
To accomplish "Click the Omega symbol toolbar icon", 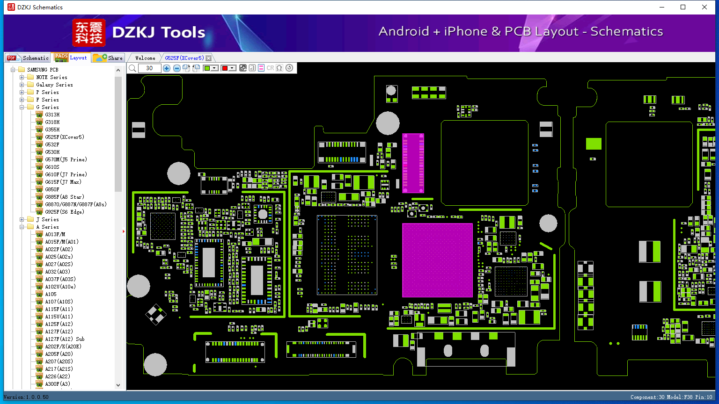I will coord(279,68).
